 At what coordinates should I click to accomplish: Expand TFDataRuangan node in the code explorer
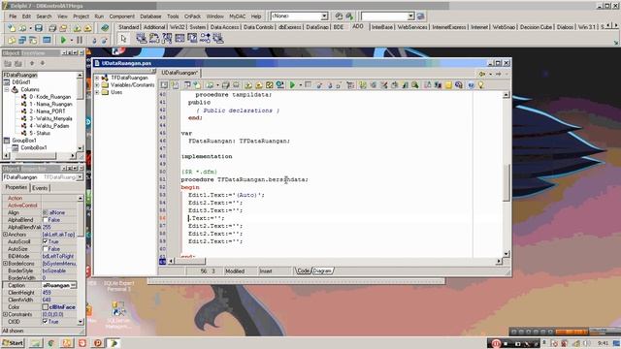point(97,78)
